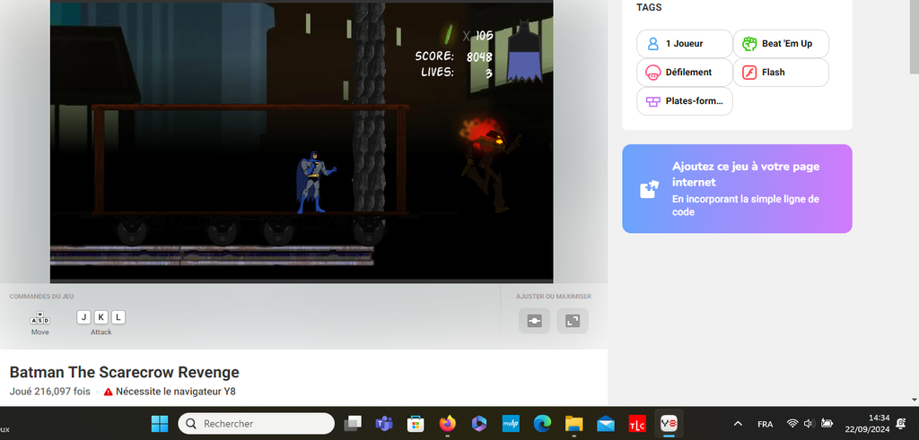
Task: Click the Rechercher taskbar search box
Action: pyautogui.click(x=257, y=423)
